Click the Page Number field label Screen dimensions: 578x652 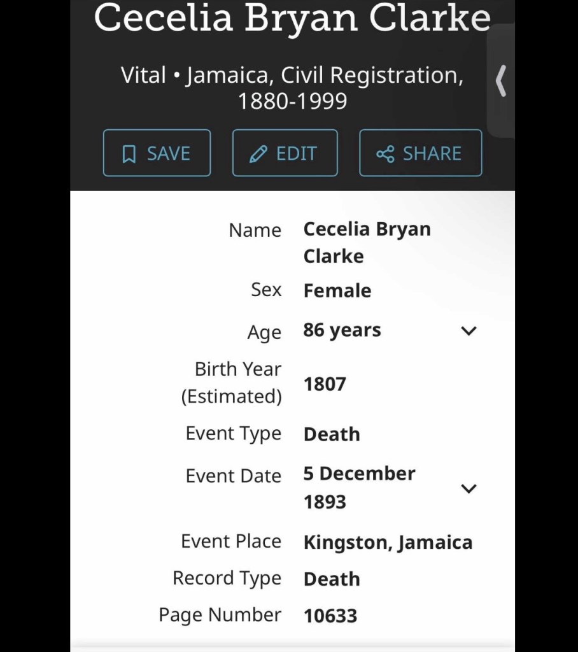point(220,615)
